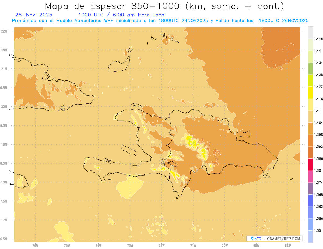This screenshot has height=249, width=323.
Task: Click '1000 UTC / 6:00 am Hora Local'
Action: click(122, 15)
